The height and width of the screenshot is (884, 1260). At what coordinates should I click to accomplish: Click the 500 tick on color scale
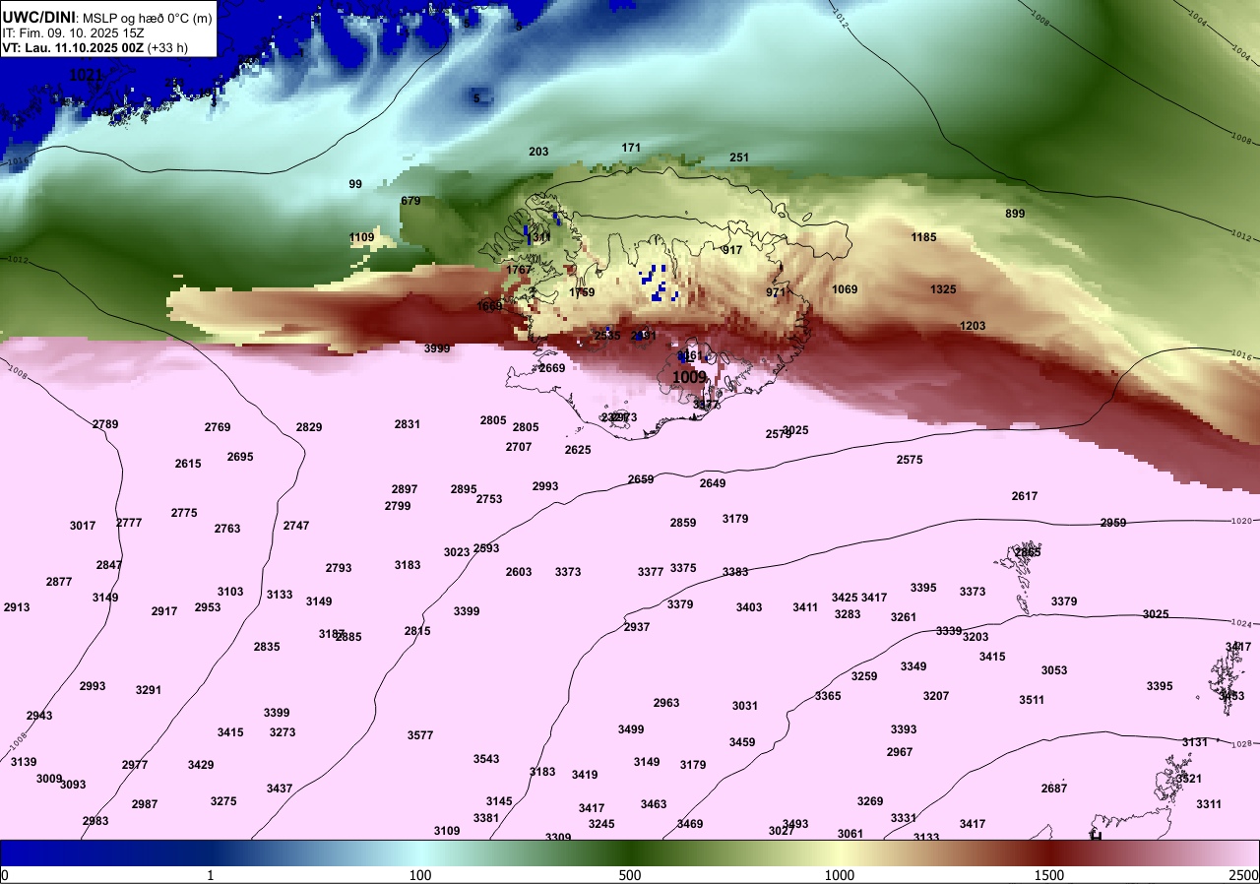pos(630,875)
